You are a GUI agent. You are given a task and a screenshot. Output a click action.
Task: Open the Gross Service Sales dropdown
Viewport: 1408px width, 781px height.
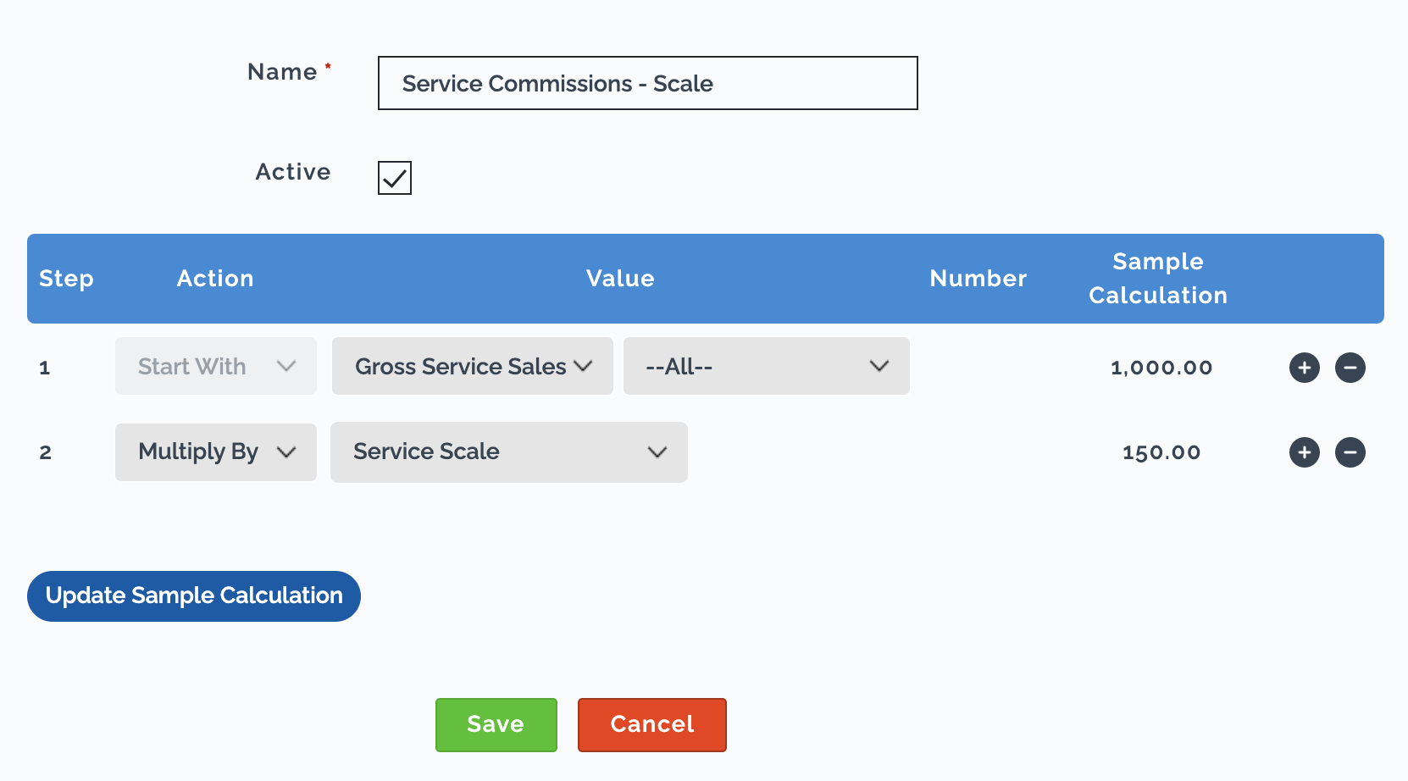coord(473,366)
